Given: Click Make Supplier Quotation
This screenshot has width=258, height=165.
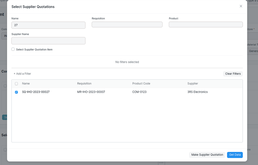Looking at the screenshot, I should point(207,155).
